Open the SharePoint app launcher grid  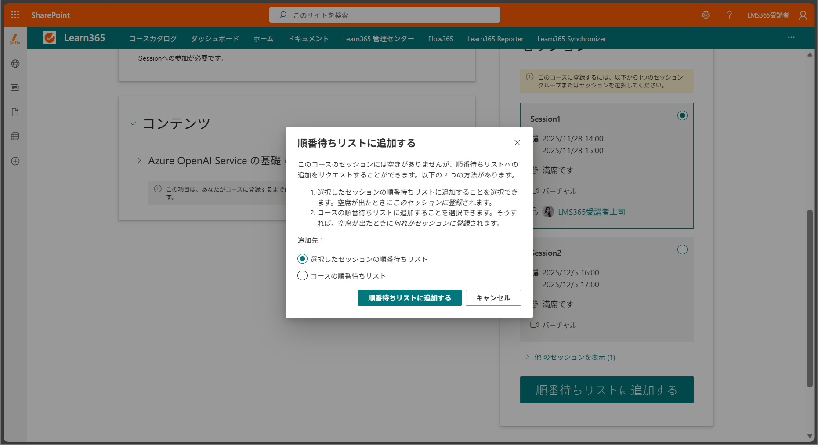(15, 15)
